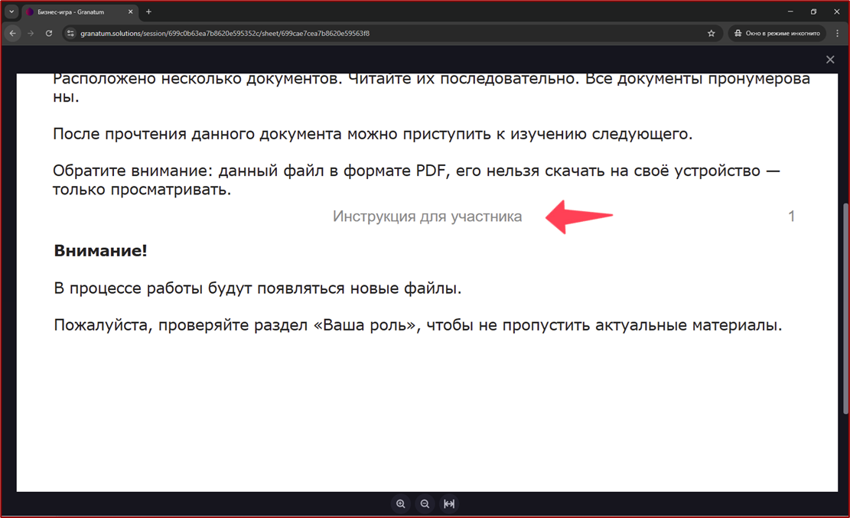Viewport: 850px width, 518px height.
Task: Click the Инструкция для участника label
Action: point(427,217)
